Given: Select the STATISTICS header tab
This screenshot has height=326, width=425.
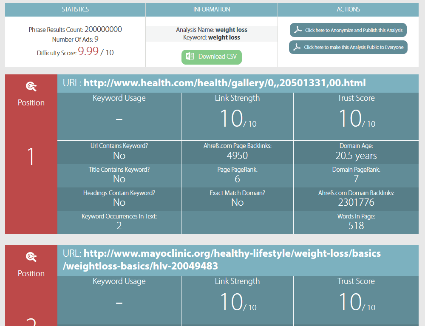Looking at the screenshot, I should [x=75, y=9].
